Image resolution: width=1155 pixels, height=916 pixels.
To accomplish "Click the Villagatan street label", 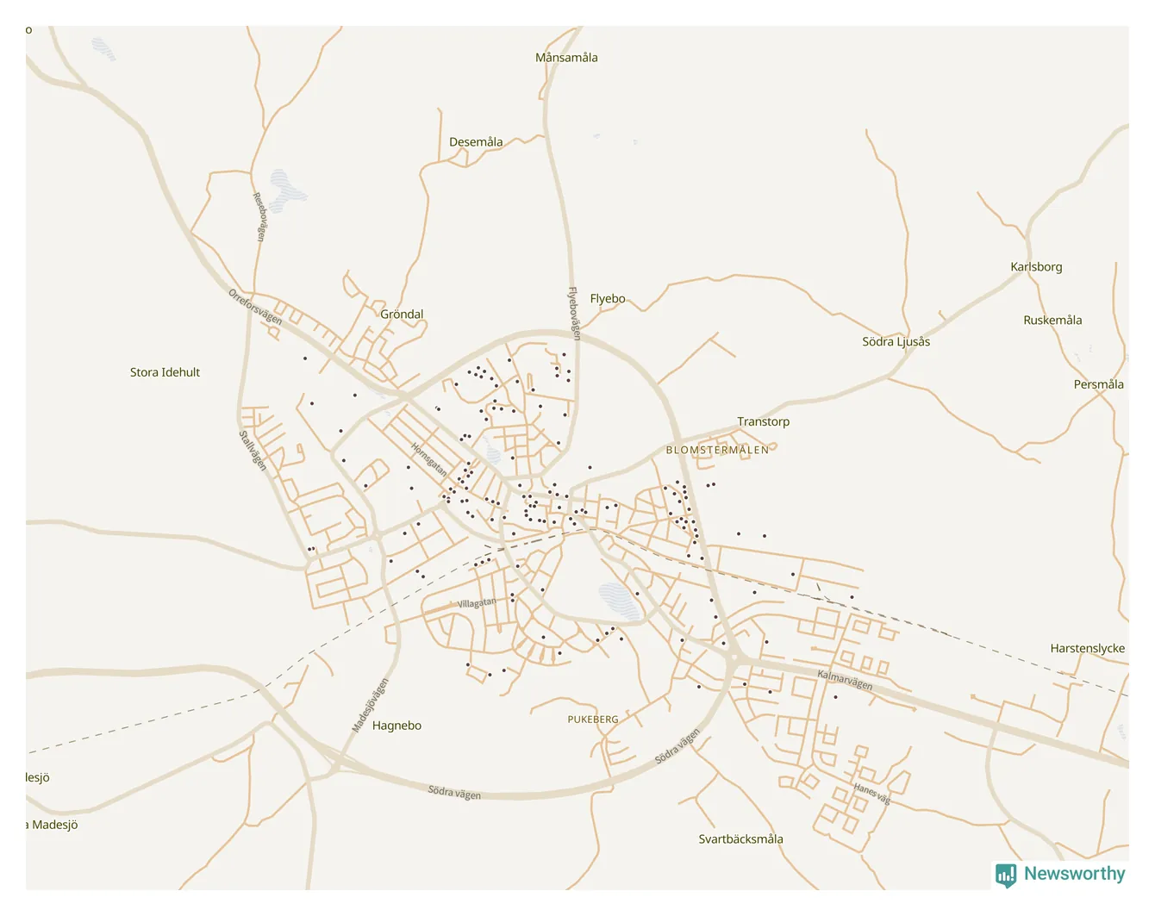I will click(477, 603).
